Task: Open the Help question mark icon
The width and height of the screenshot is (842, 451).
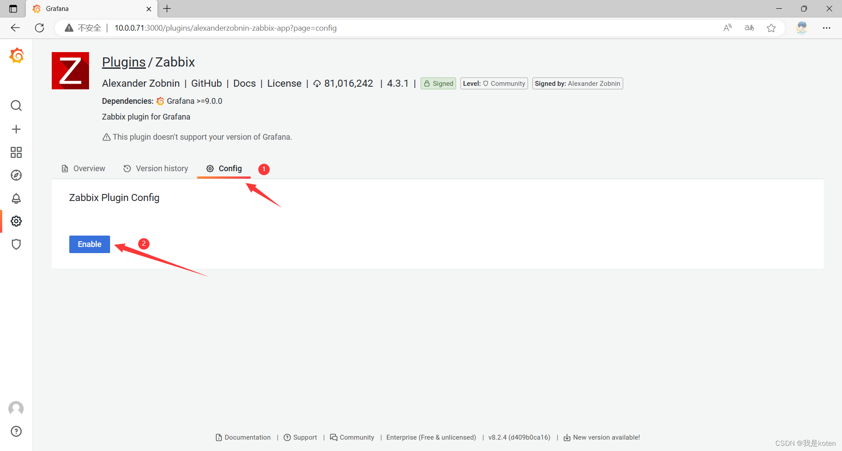Action: (16, 431)
